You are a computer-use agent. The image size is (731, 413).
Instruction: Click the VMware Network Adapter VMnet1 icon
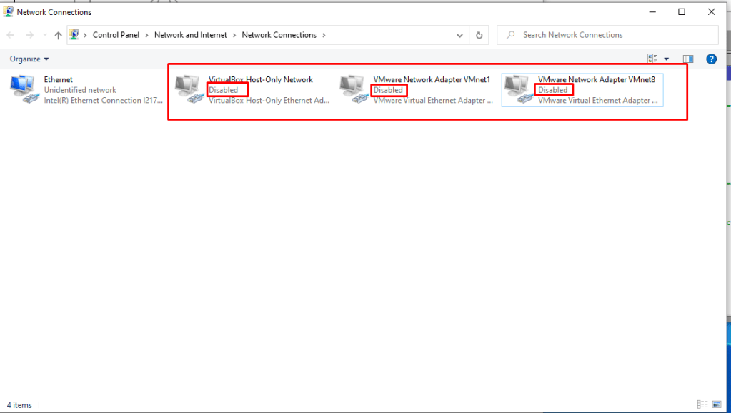tap(354, 89)
